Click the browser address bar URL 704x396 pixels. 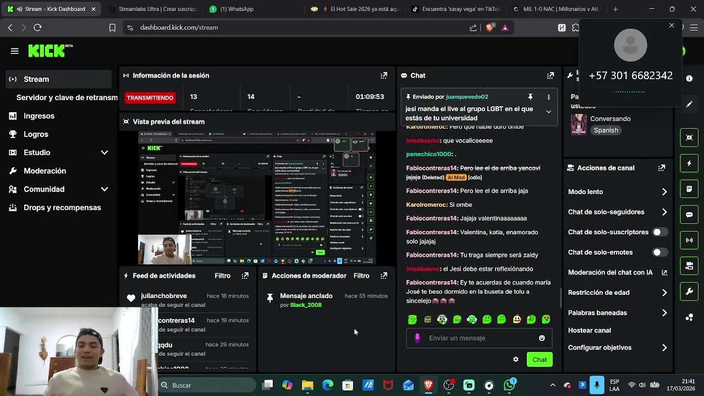point(179,28)
